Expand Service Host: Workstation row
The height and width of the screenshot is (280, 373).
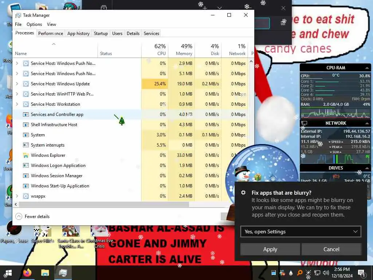click(x=17, y=104)
